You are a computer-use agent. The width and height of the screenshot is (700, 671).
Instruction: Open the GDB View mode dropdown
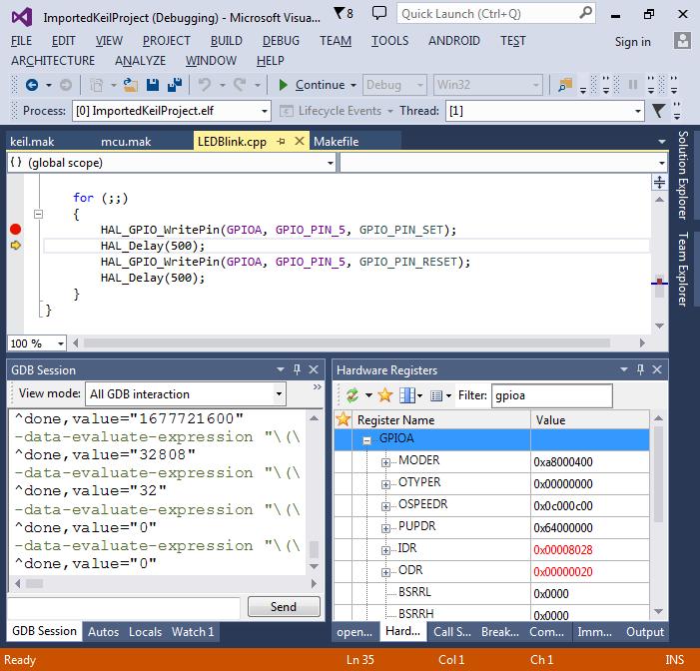[x=278, y=394]
